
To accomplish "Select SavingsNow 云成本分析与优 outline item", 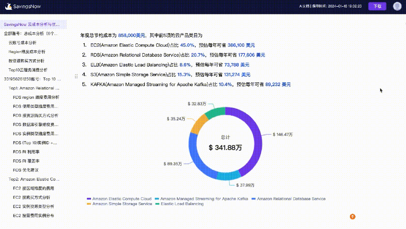I will click(x=32, y=24).
